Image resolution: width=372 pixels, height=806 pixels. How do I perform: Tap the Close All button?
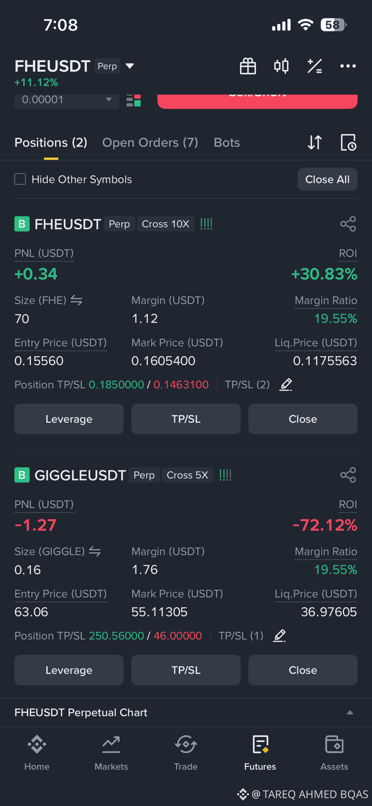click(328, 179)
